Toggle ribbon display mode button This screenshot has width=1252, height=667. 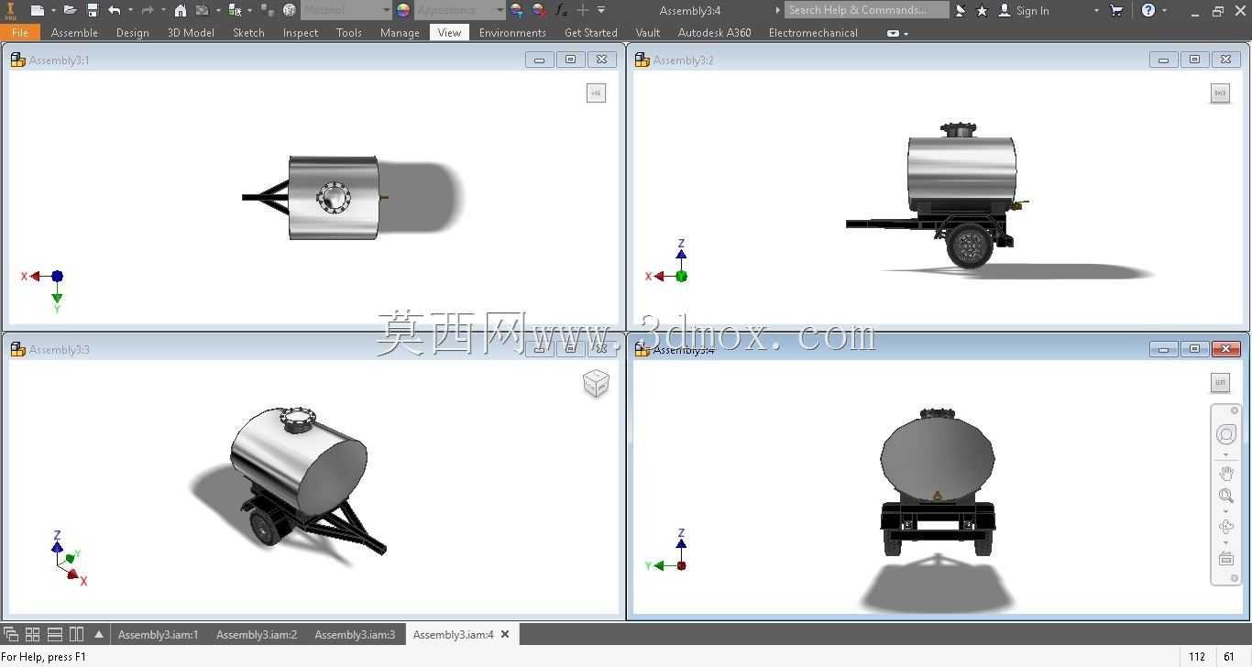coord(894,33)
